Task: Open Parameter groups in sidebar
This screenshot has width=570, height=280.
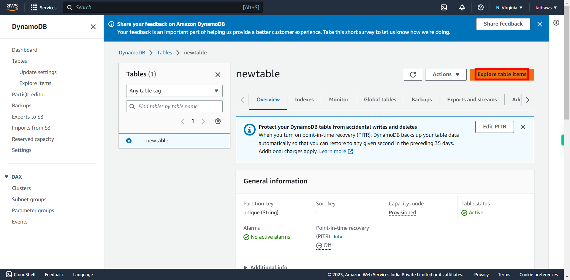Action: 33,210
